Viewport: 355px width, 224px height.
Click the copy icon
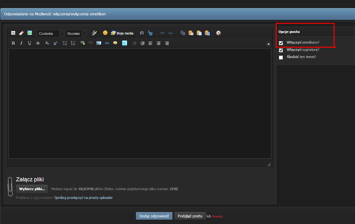point(183,33)
